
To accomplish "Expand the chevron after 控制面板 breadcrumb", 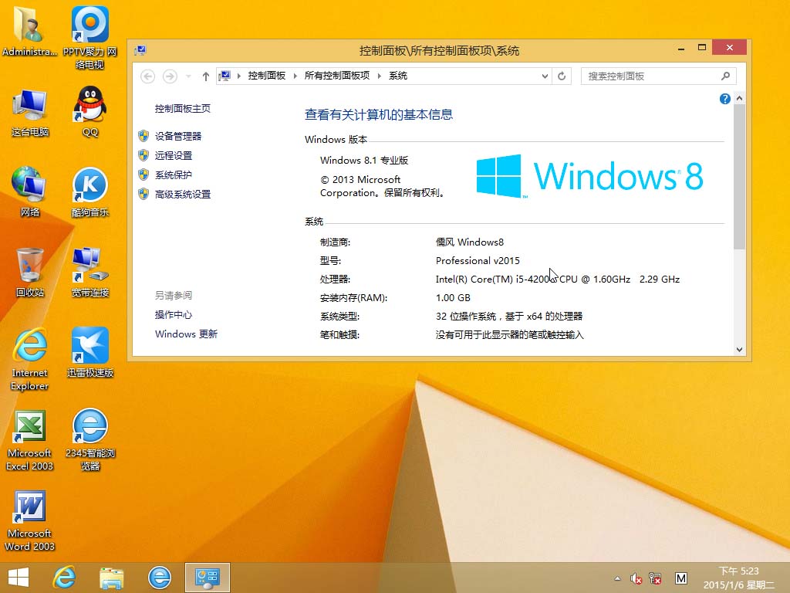I will tap(295, 76).
